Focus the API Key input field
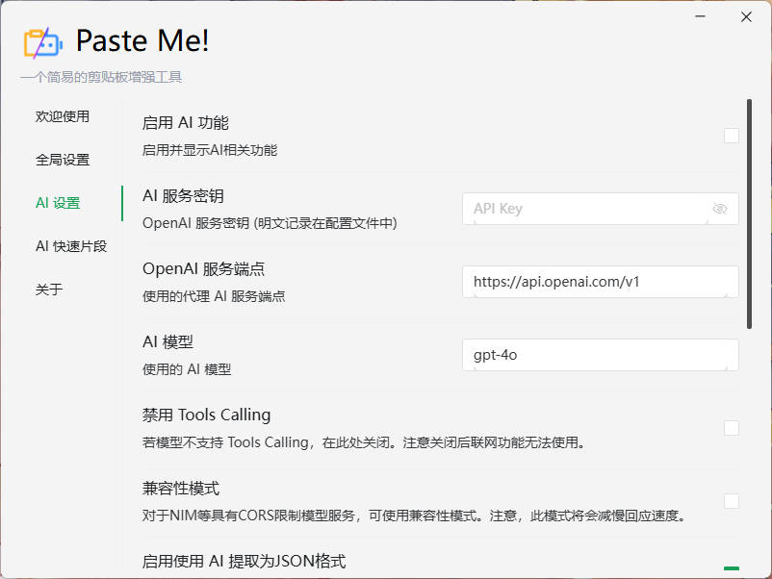 587,209
